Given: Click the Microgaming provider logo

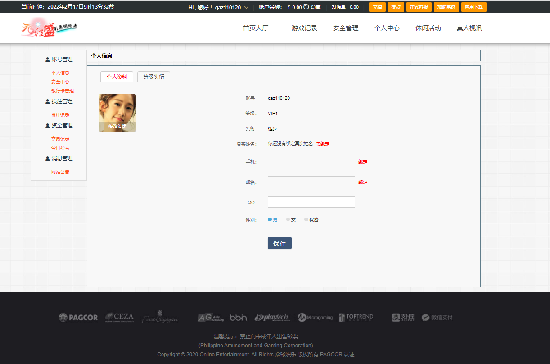Looking at the screenshot, I should tap(315, 317).
